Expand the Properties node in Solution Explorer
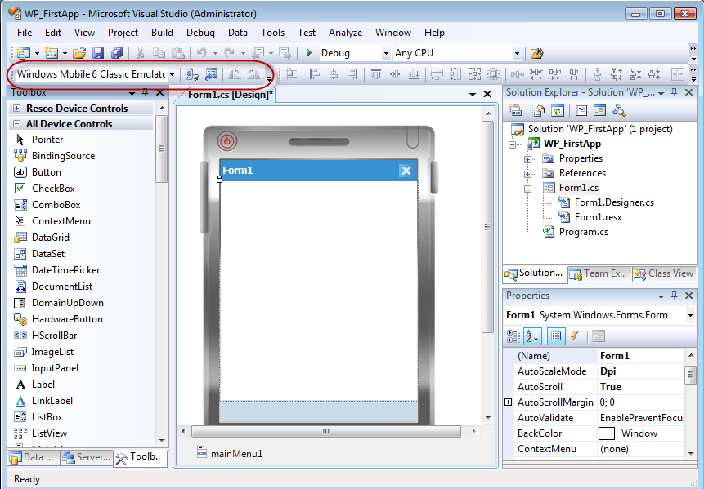Viewport: 704px width, 489px height. click(x=528, y=159)
